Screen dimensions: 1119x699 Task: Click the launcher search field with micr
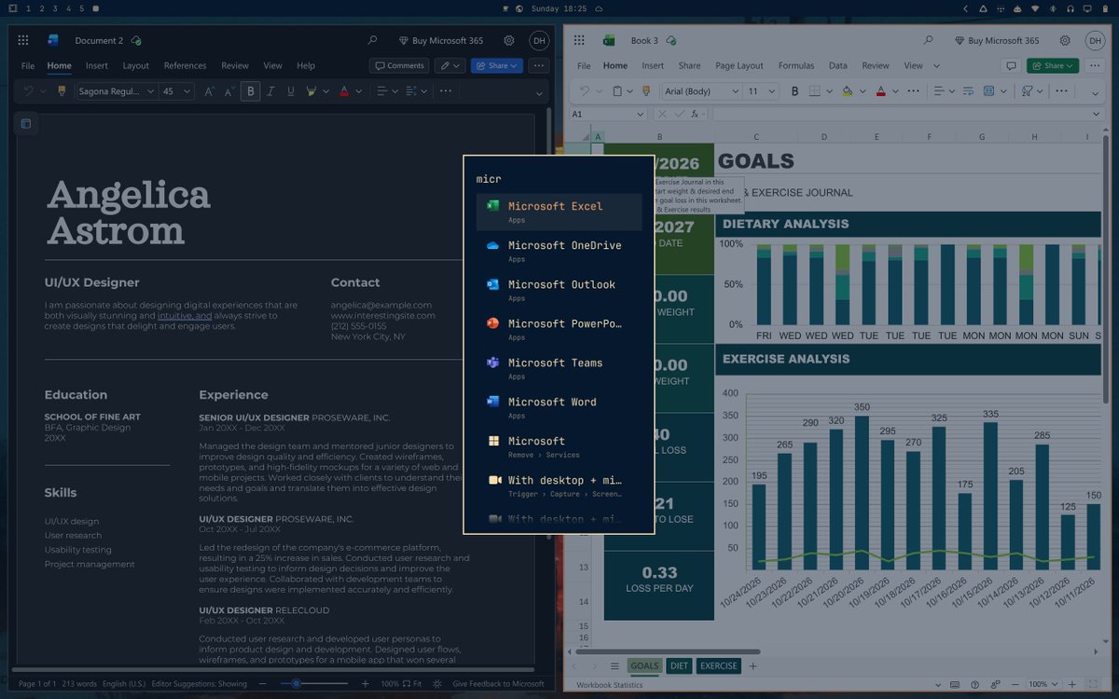tap(559, 178)
